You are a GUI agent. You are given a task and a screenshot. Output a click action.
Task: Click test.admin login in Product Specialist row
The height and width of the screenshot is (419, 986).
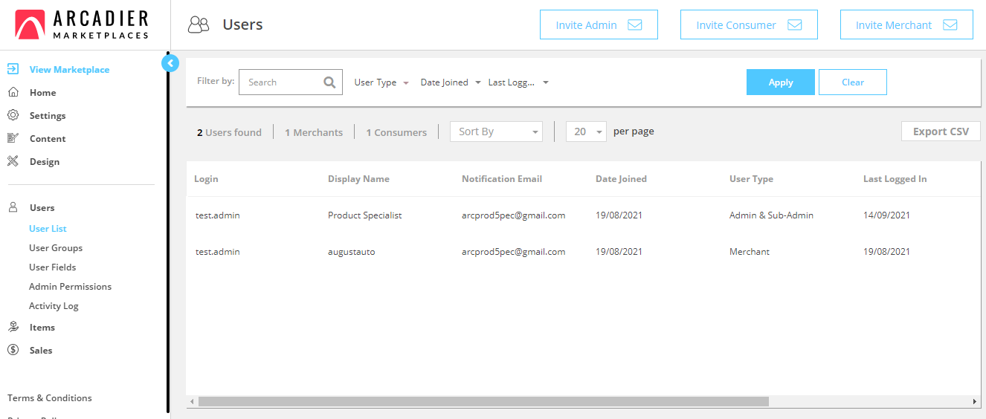[217, 215]
